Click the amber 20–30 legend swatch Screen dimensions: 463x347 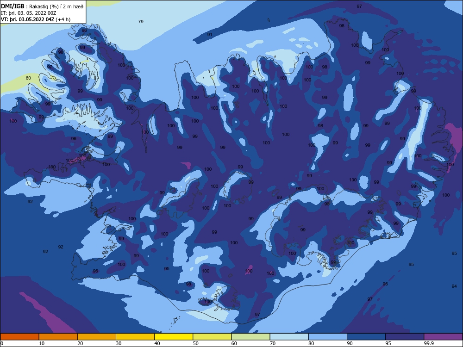(x=97, y=337)
